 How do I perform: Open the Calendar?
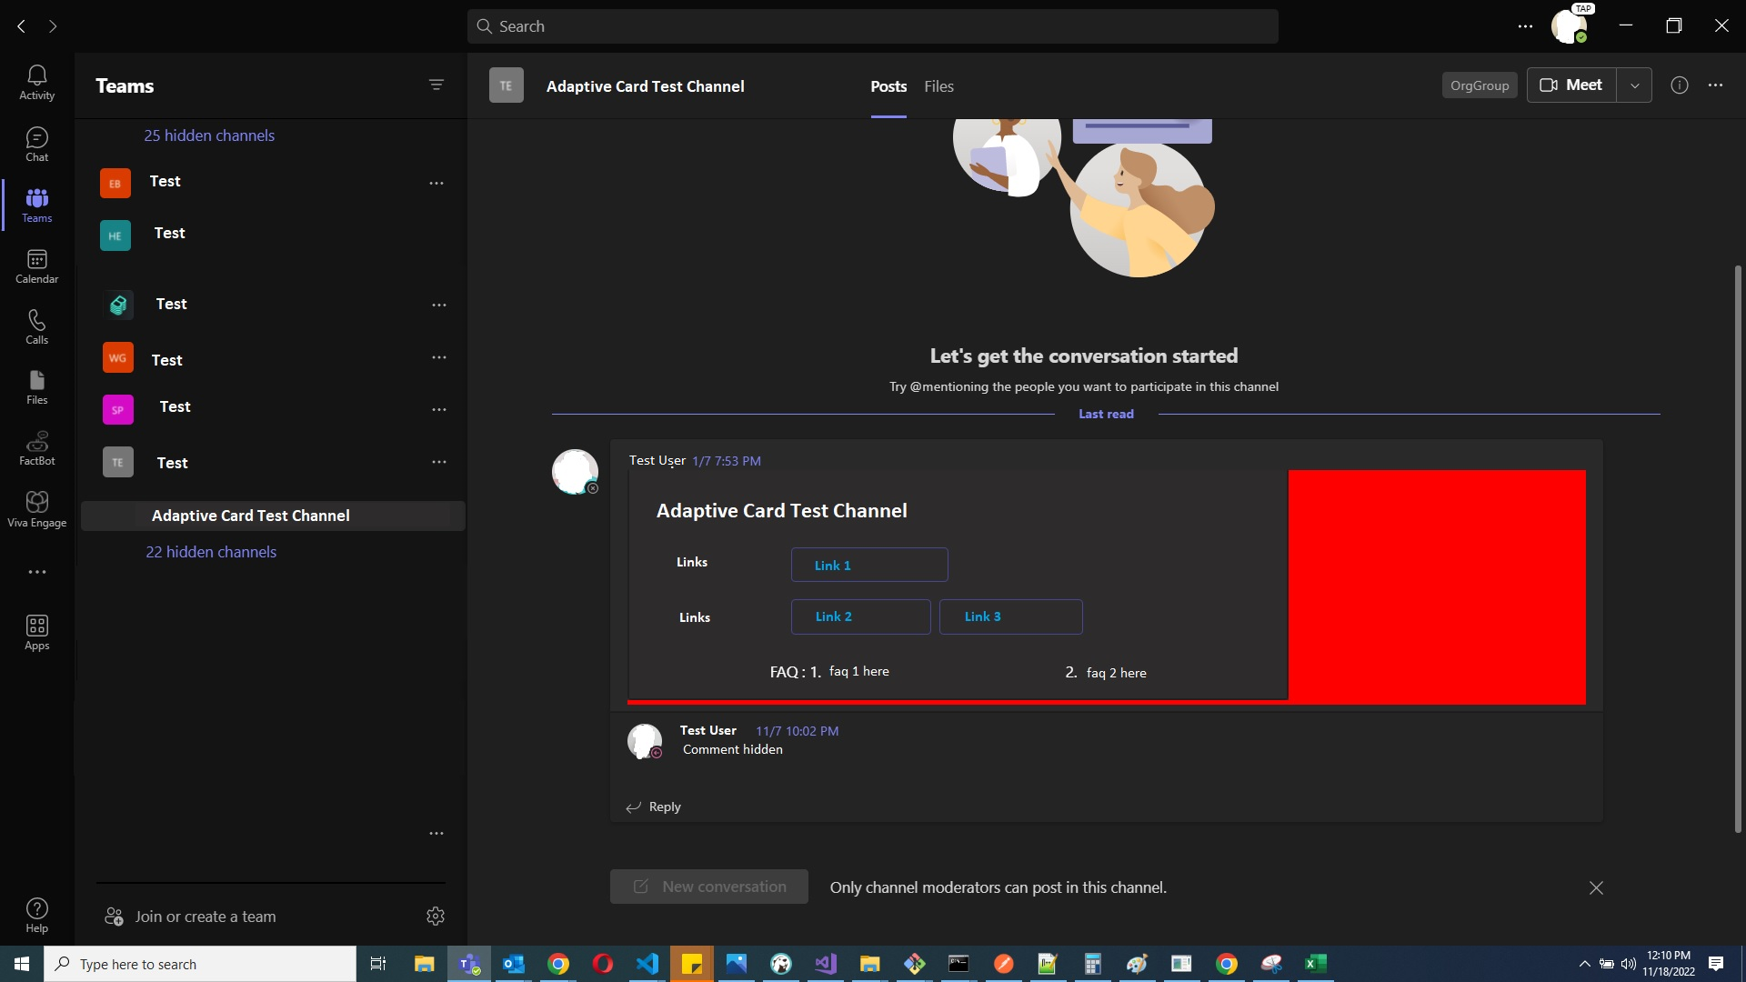tap(36, 266)
